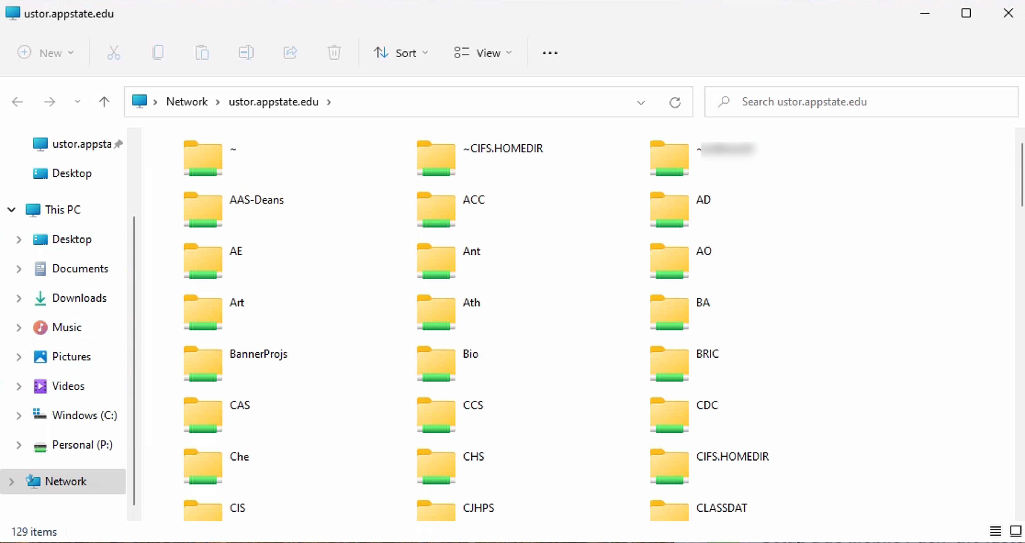This screenshot has width=1025, height=543.
Task: Open recent locations dropdown arrow
Action: click(x=77, y=102)
